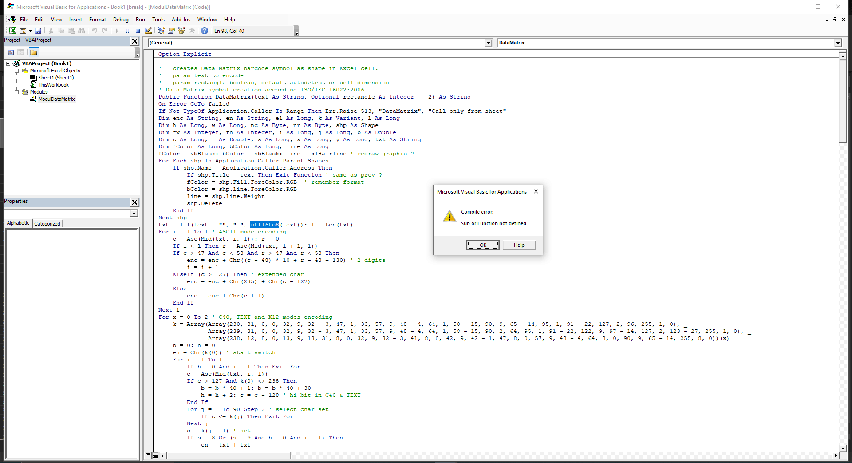Click code window scroll down arrow

pyautogui.click(x=843, y=448)
